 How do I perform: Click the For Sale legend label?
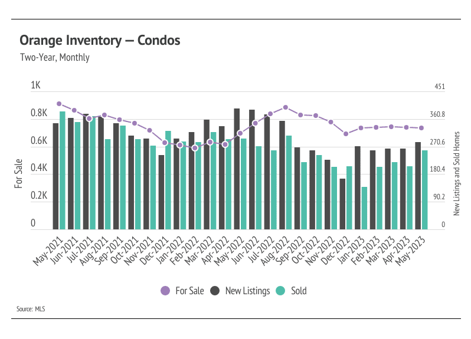189,291
